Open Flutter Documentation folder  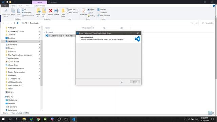point(17,72)
